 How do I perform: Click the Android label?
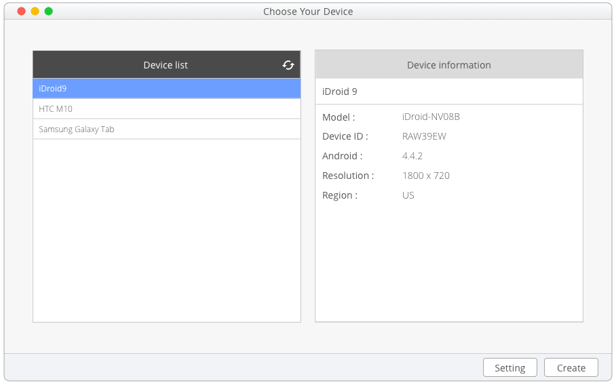pos(342,156)
